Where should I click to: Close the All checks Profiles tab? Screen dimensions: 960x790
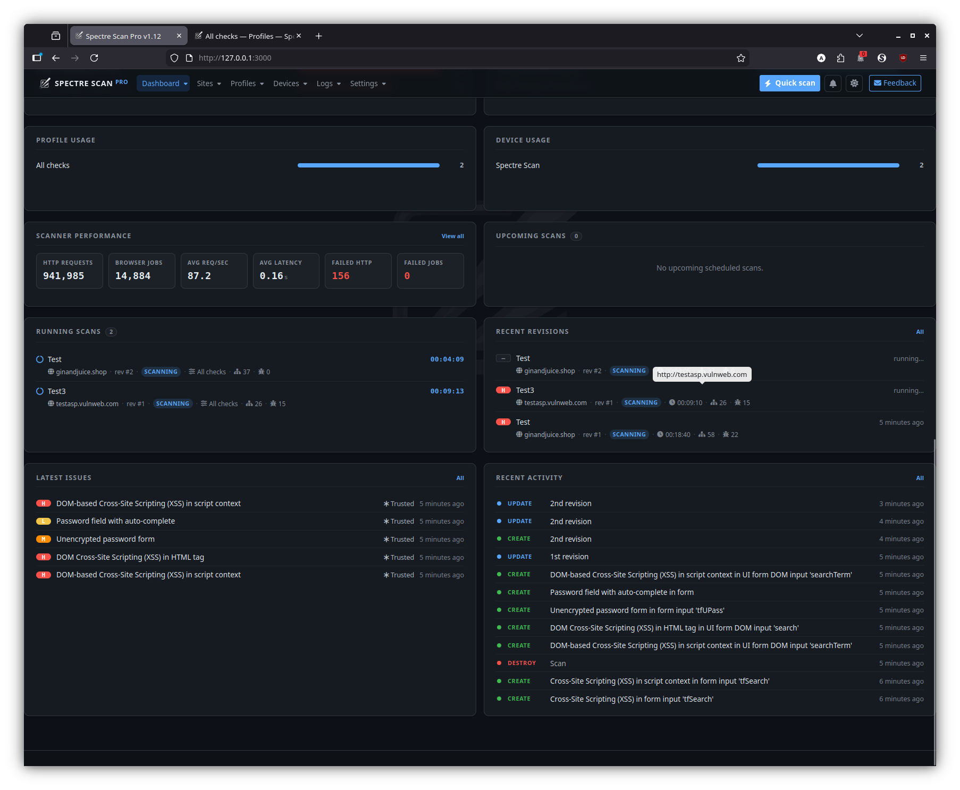click(299, 36)
